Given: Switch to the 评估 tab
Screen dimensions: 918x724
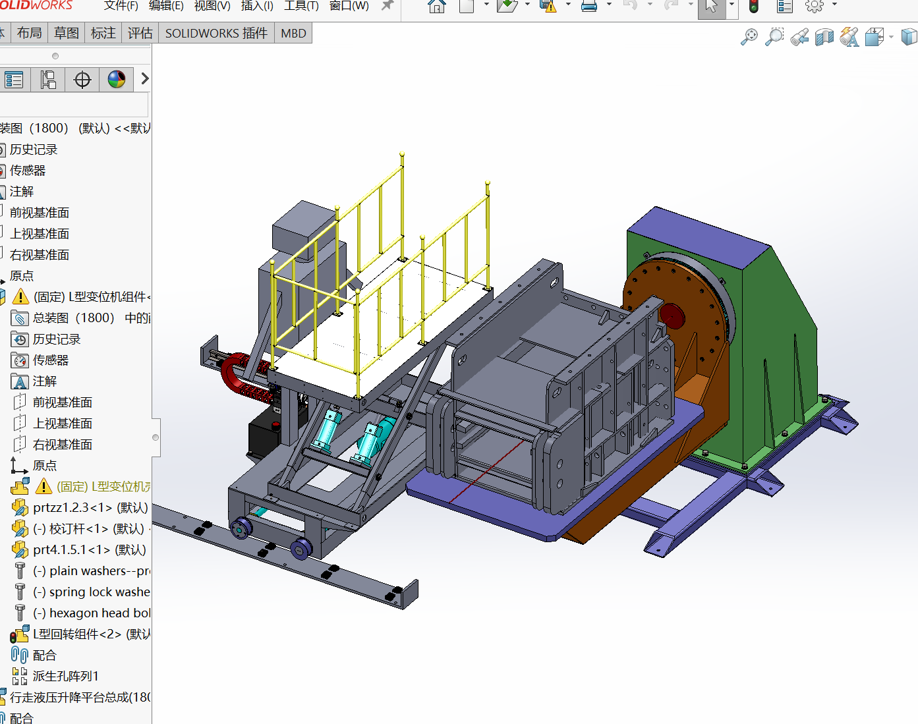Looking at the screenshot, I should click(x=140, y=33).
